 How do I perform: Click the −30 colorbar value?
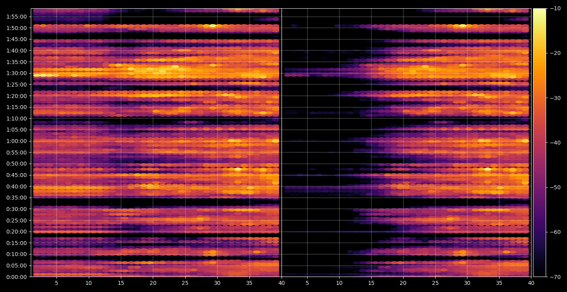pyautogui.click(x=555, y=98)
